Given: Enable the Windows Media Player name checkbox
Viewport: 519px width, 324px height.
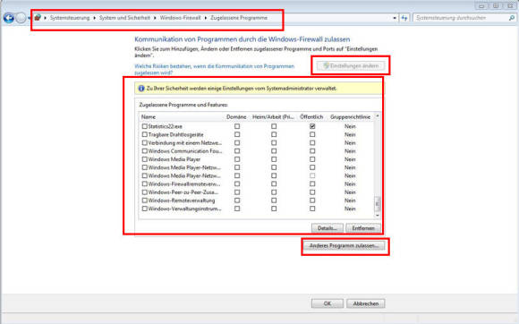Looking at the screenshot, I should tap(144, 159).
